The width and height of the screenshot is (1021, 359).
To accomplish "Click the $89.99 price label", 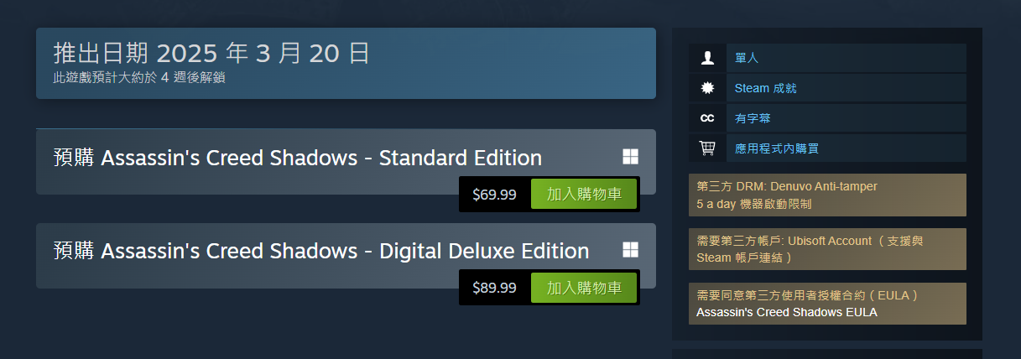I will [x=494, y=288].
